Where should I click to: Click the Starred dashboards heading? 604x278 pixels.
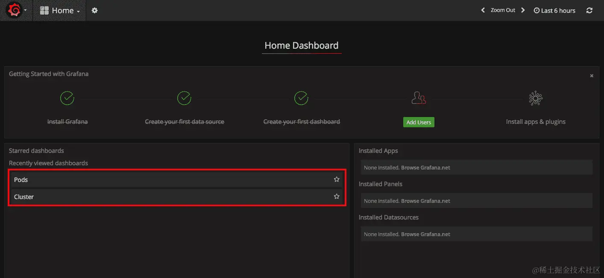click(36, 151)
